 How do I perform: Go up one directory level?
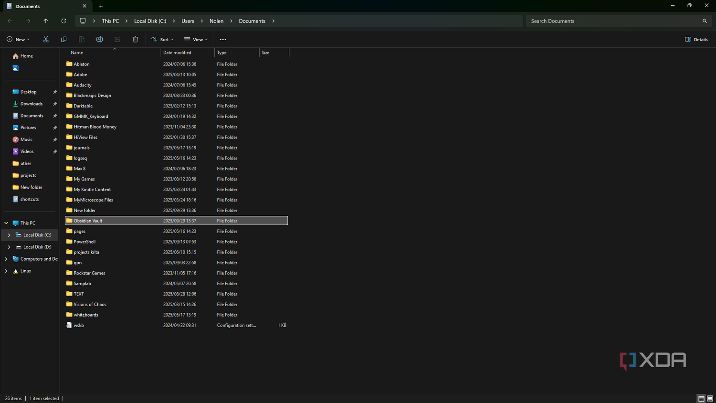click(46, 21)
